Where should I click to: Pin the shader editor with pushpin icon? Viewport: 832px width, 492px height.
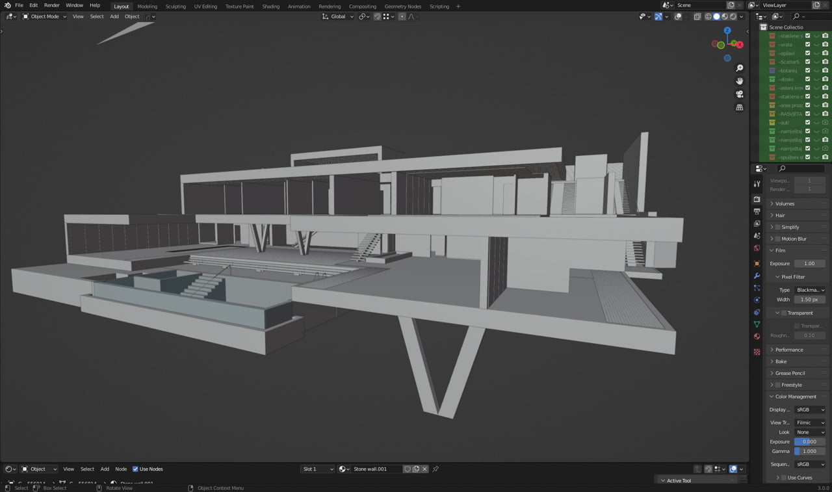click(435, 469)
